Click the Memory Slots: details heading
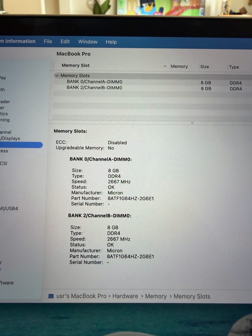Image resolution: width=252 pixels, height=336 pixels. click(70, 131)
